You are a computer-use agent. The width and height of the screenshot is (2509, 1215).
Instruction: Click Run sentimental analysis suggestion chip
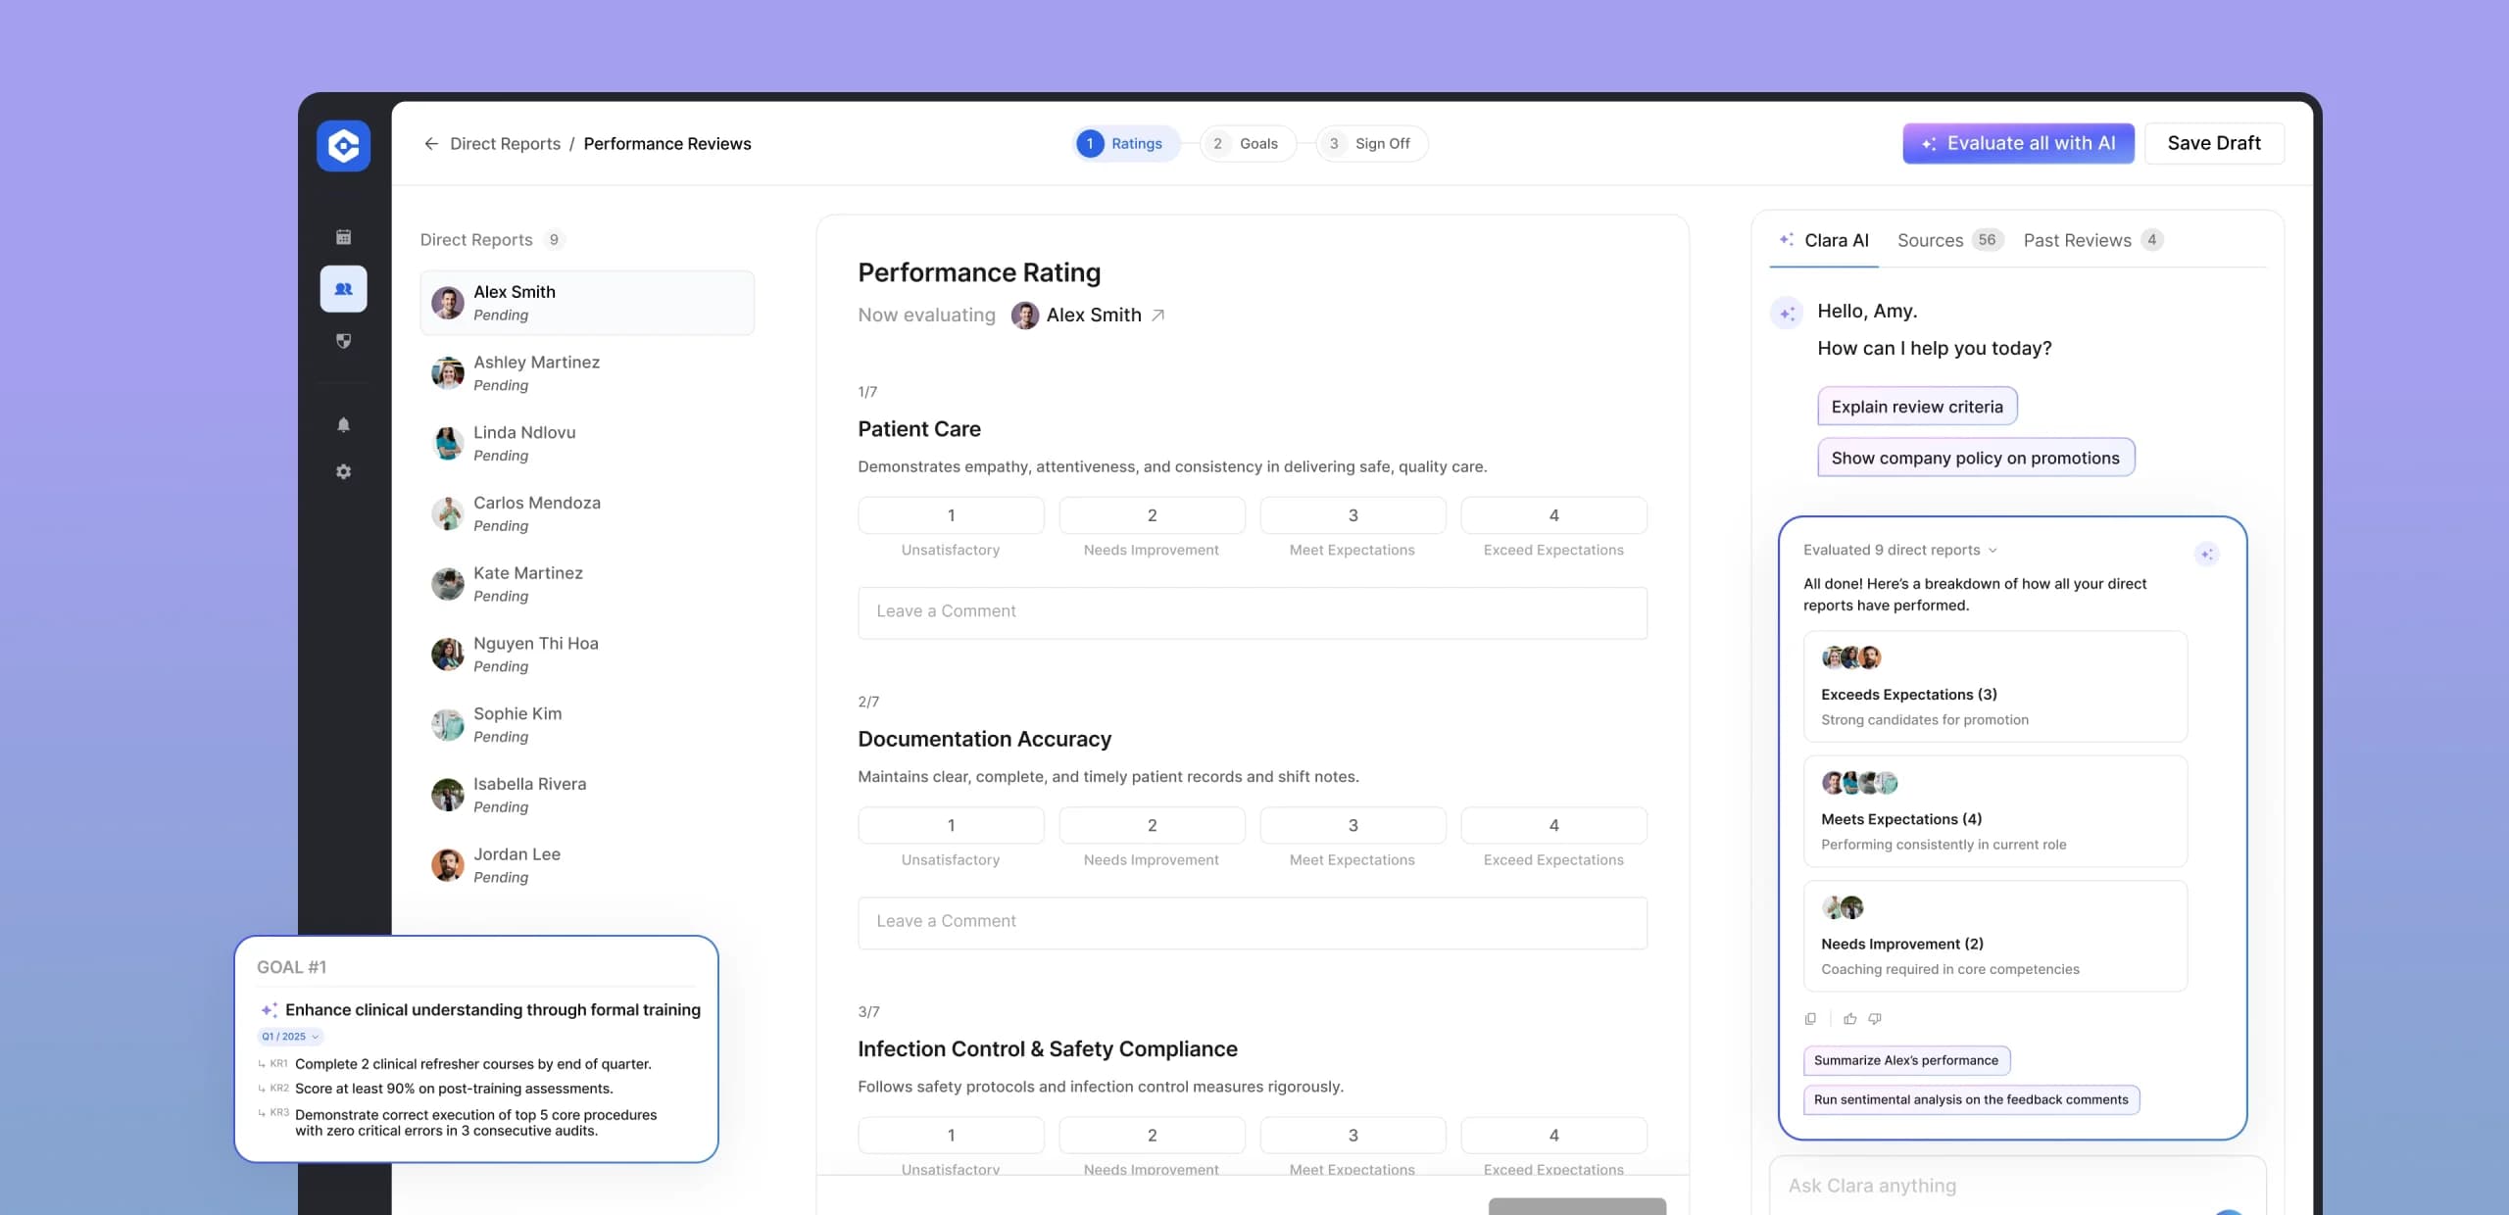tap(1971, 1099)
